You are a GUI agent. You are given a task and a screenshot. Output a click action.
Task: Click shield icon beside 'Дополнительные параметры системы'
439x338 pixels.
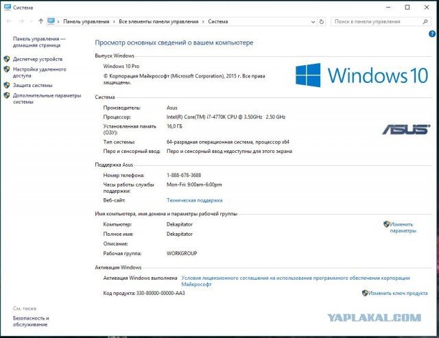(7, 95)
